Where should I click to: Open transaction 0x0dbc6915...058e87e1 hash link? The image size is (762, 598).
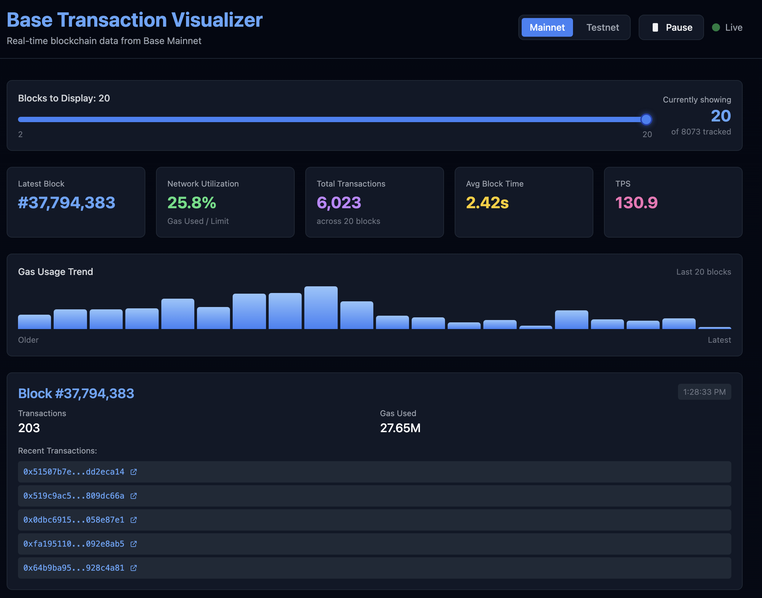(x=74, y=520)
